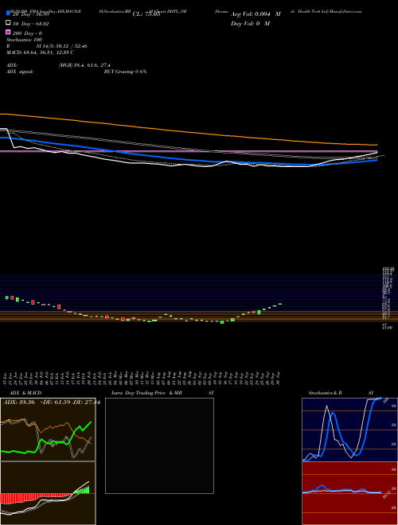Click the MunafaSutra.com link in the header
The height and width of the screenshot is (525, 398).
[345, 11]
